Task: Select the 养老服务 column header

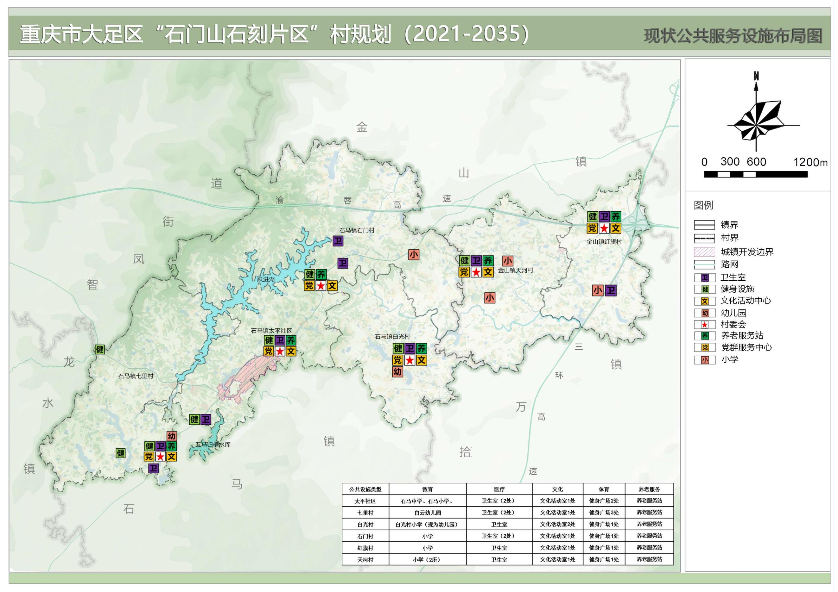Action: (x=649, y=489)
